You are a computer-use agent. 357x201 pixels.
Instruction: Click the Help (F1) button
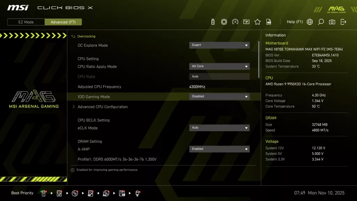point(295,21)
